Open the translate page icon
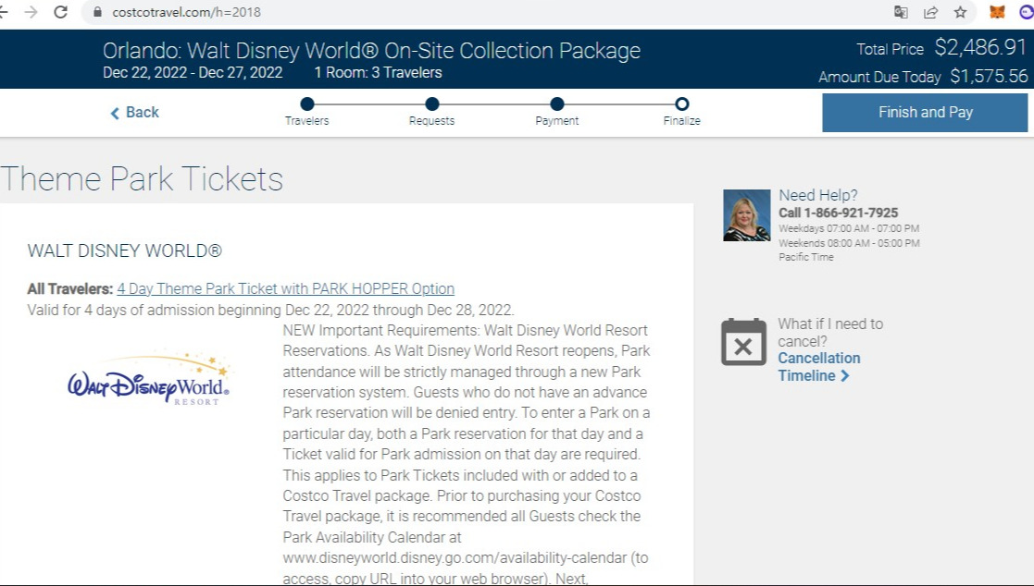This screenshot has width=1034, height=586. tap(901, 12)
